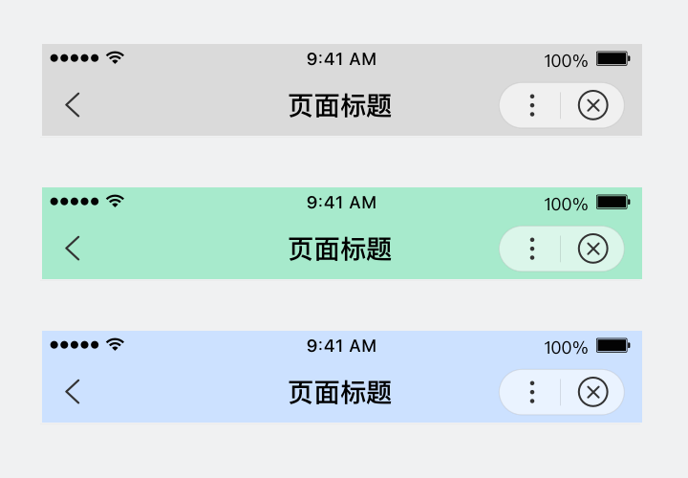Viewport: 688px width, 478px height.
Task: Tap back arrow in blue navigation bar
Action: (x=73, y=392)
